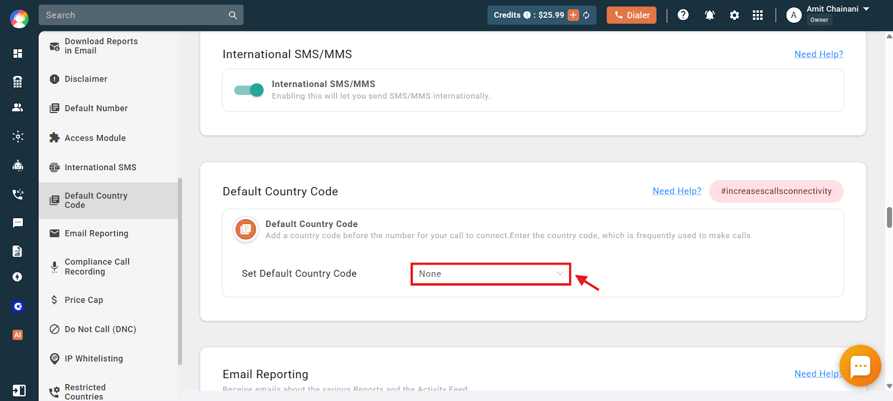Click the Owner role badge

pos(819,20)
